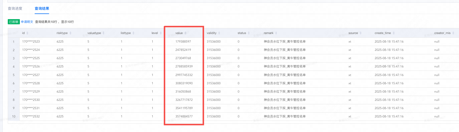Select the 查询结果 tab

(x=42, y=9)
